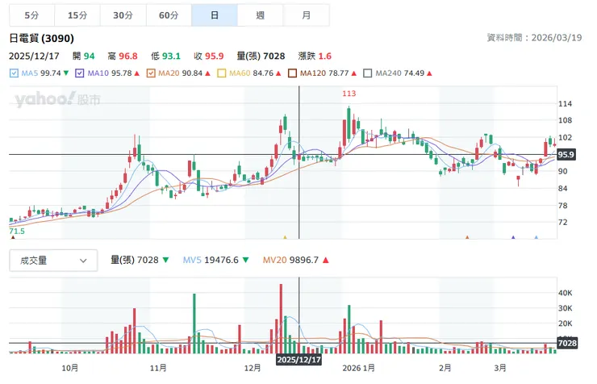Click the red up arrow beside MA10 value
The height and width of the screenshot is (384, 597).
pos(137,73)
